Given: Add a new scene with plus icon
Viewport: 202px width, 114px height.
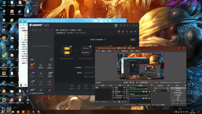Looking at the screenshot, I should click(96, 102).
